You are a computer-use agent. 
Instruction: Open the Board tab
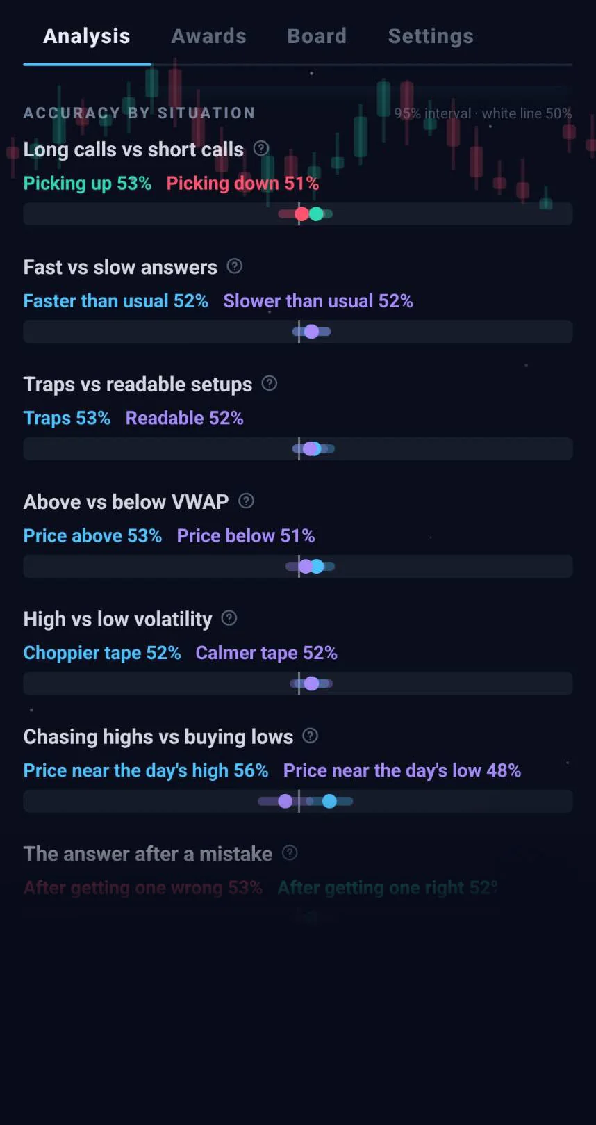pos(317,36)
